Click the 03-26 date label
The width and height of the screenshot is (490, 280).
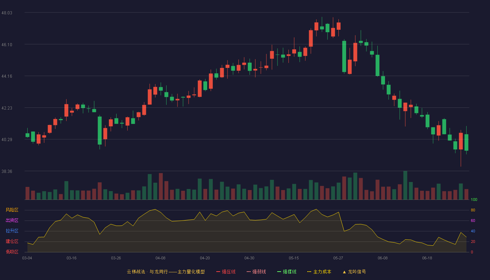116,258
